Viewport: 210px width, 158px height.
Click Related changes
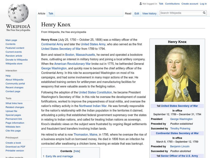click(x=15, y=107)
